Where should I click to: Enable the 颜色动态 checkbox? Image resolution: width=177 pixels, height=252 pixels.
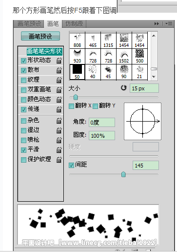pos(23,100)
